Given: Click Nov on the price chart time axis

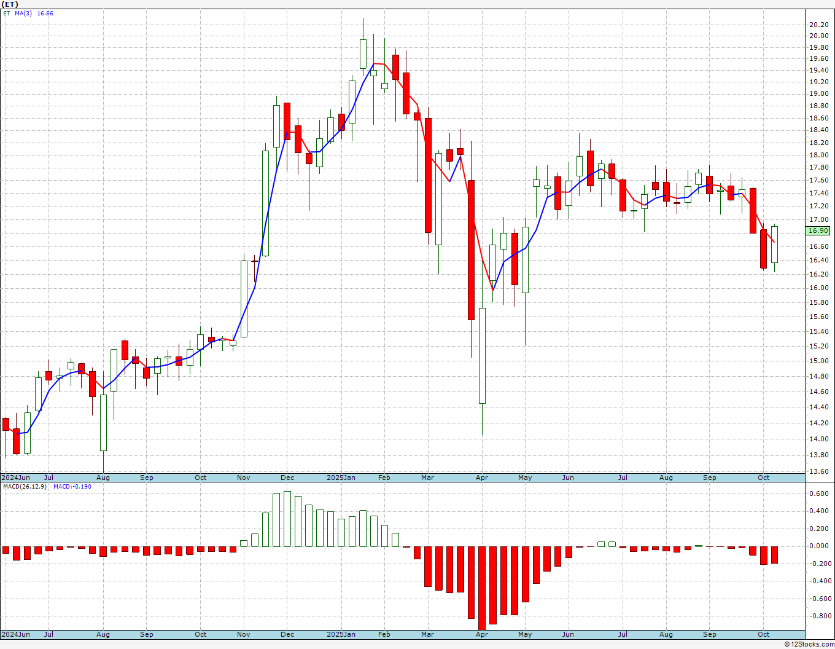Looking at the screenshot, I should click(x=244, y=478).
